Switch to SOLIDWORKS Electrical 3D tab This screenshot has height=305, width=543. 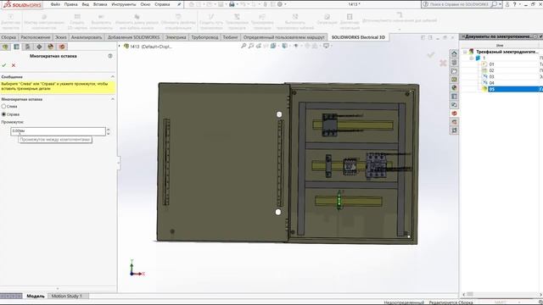pyautogui.click(x=358, y=37)
